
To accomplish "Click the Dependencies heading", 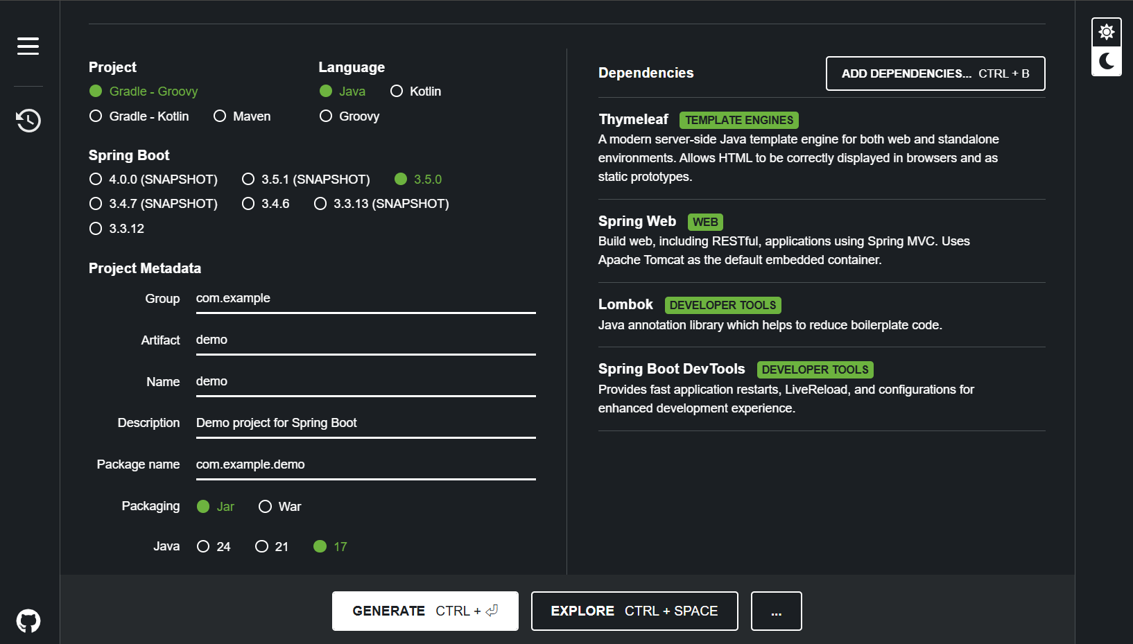I will coord(646,73).
